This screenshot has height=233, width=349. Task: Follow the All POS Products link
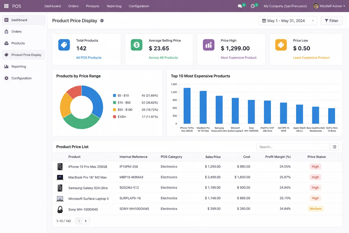[89, 58]
